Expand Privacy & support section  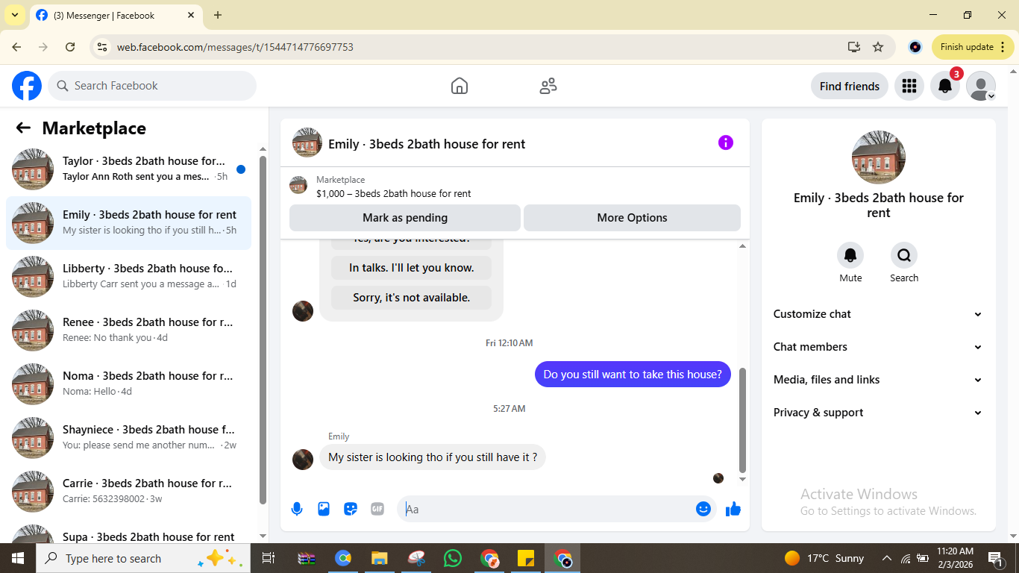878,413
